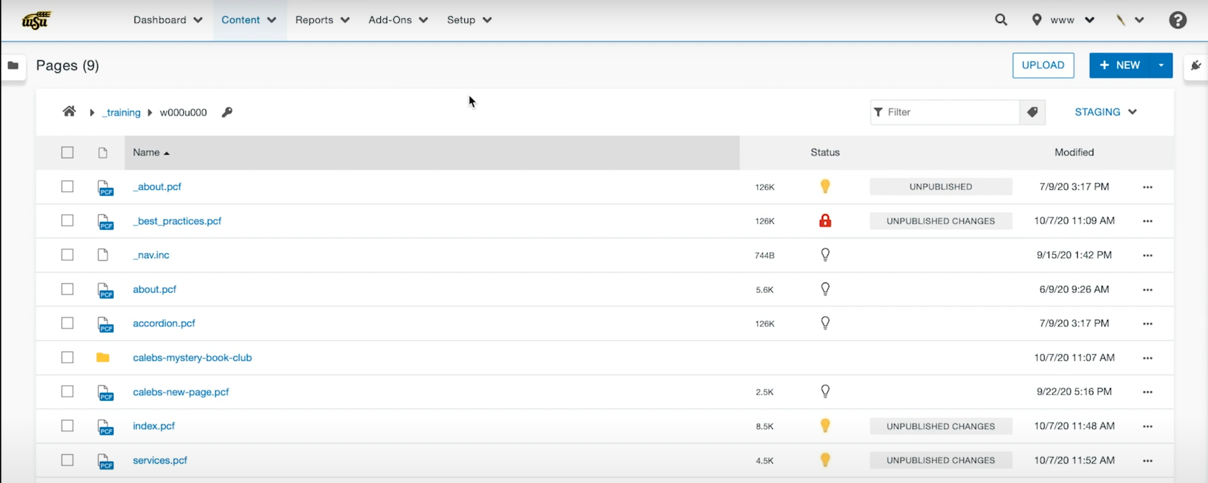The image size is (1208, 483).
Task: Click the yellow lightbulb for services.pcf
Action: pos(825,460)
